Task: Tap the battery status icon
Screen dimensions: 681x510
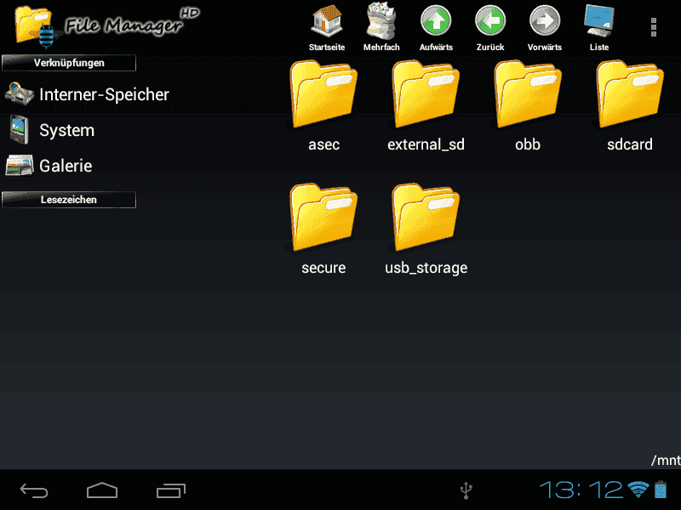Action: click(661, 490)
